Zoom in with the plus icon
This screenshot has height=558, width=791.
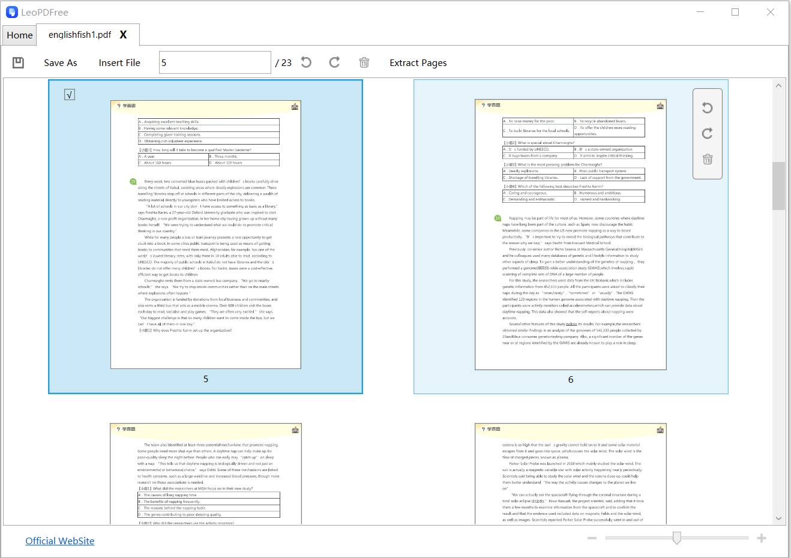[x=762, y=538]
